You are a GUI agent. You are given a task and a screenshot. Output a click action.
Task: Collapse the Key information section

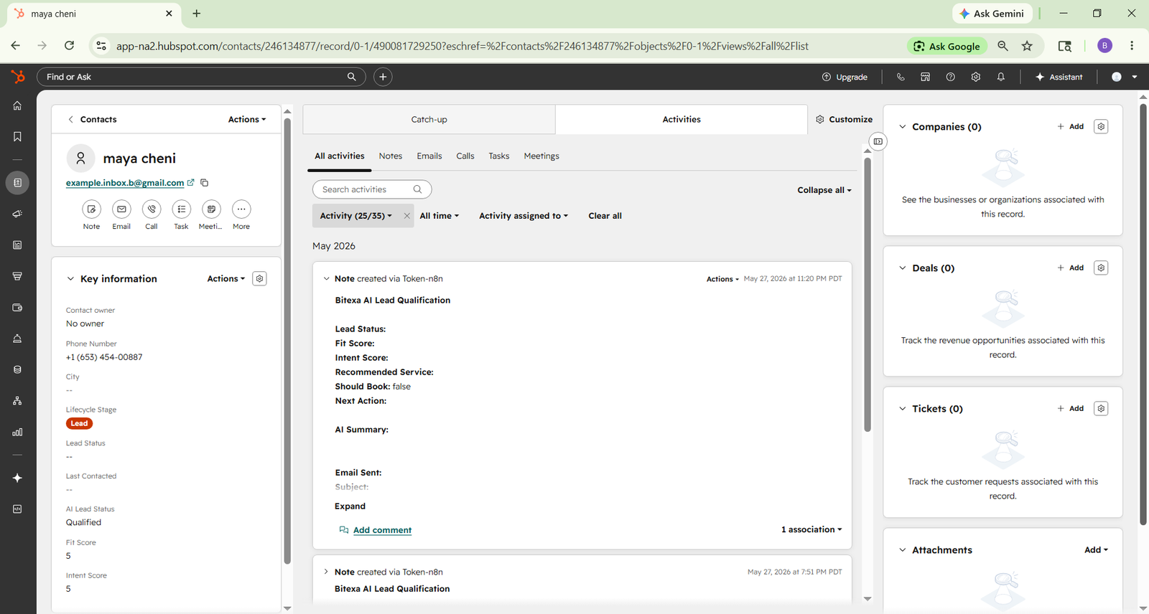tap(70, 279)
